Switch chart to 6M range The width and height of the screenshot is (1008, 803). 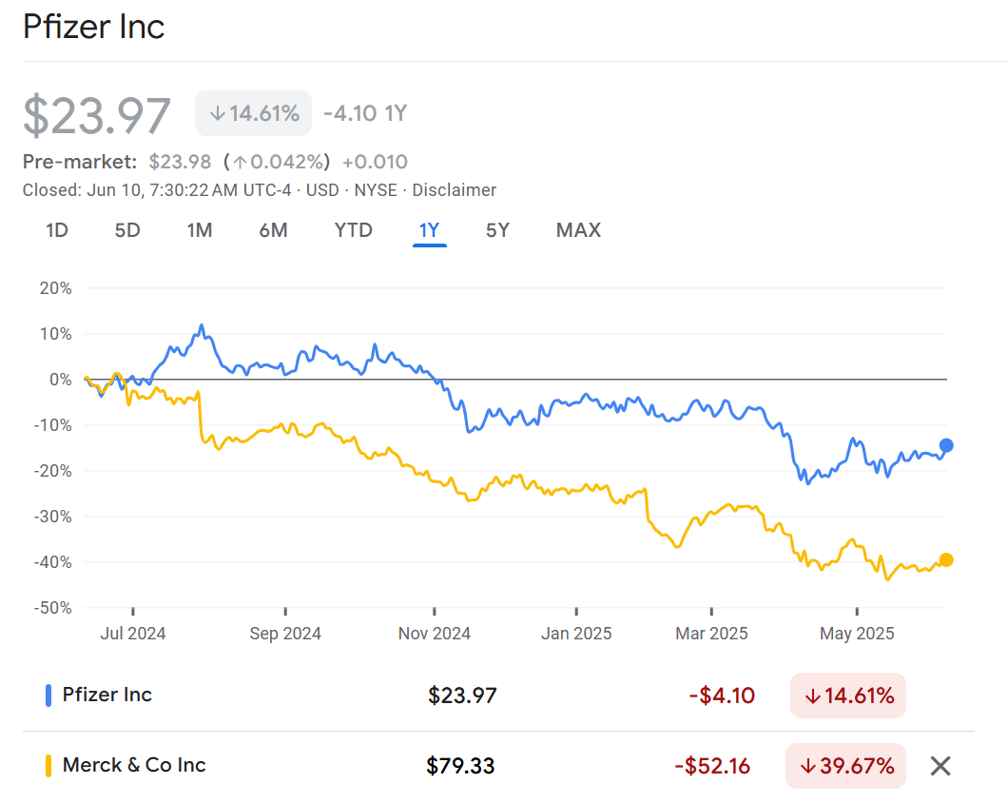(x=273, y=230)
